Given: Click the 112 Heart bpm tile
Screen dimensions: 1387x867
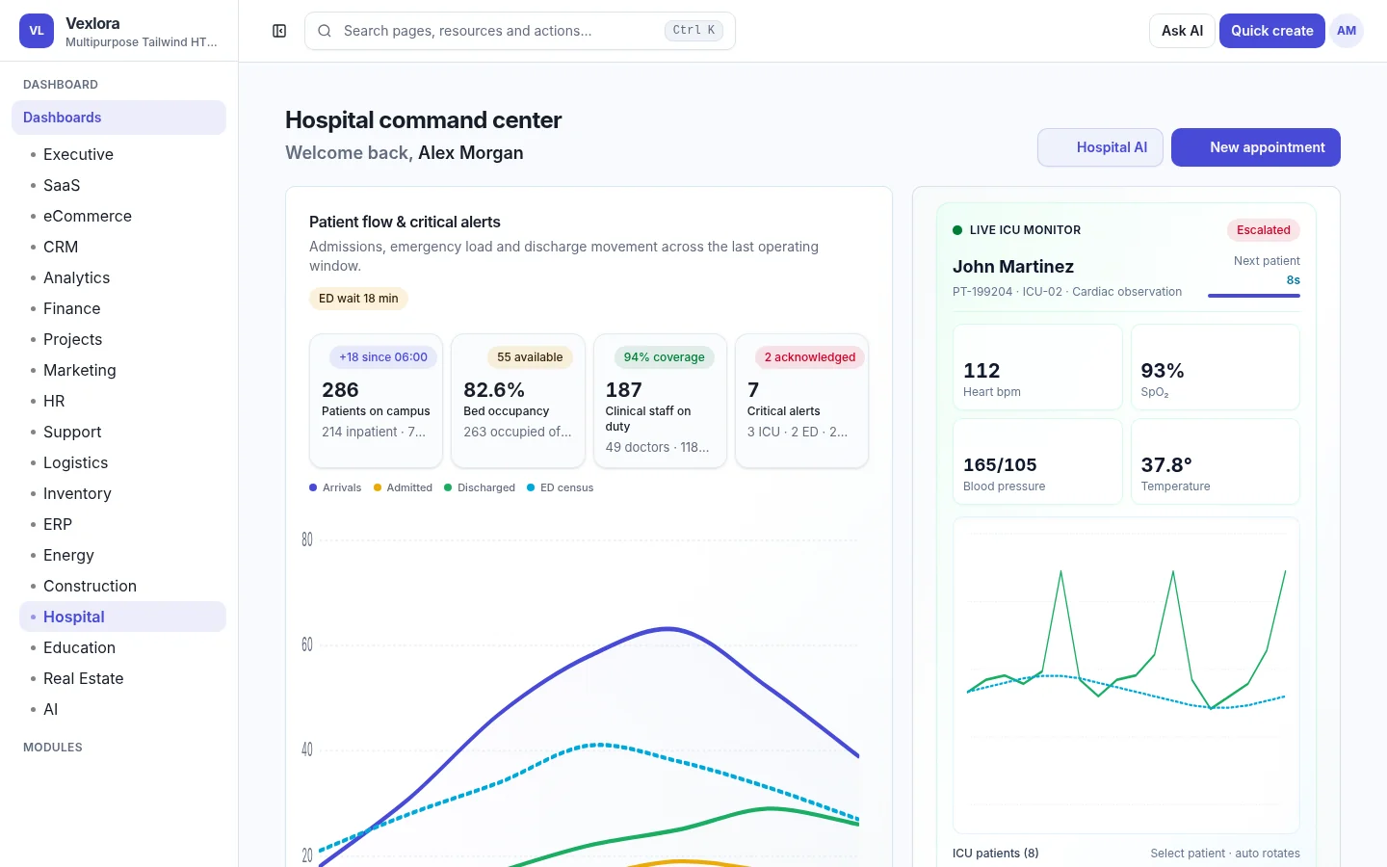Looking at the screenshot, I should [1037, 367].
